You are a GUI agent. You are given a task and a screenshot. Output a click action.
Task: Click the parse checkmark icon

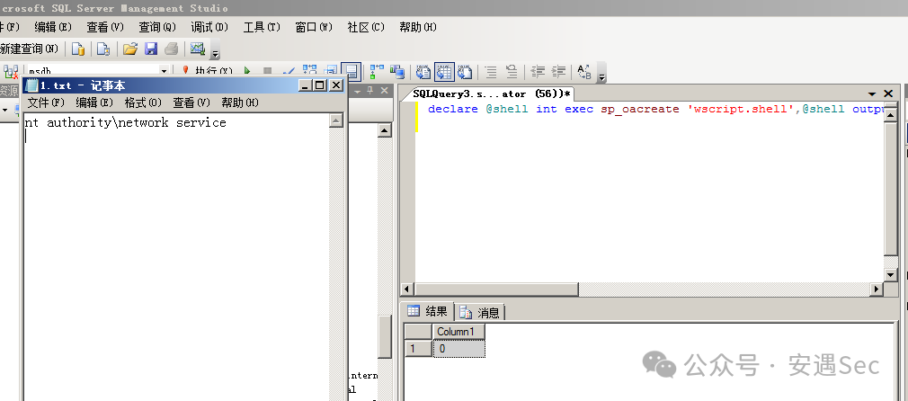click(288, 71)
